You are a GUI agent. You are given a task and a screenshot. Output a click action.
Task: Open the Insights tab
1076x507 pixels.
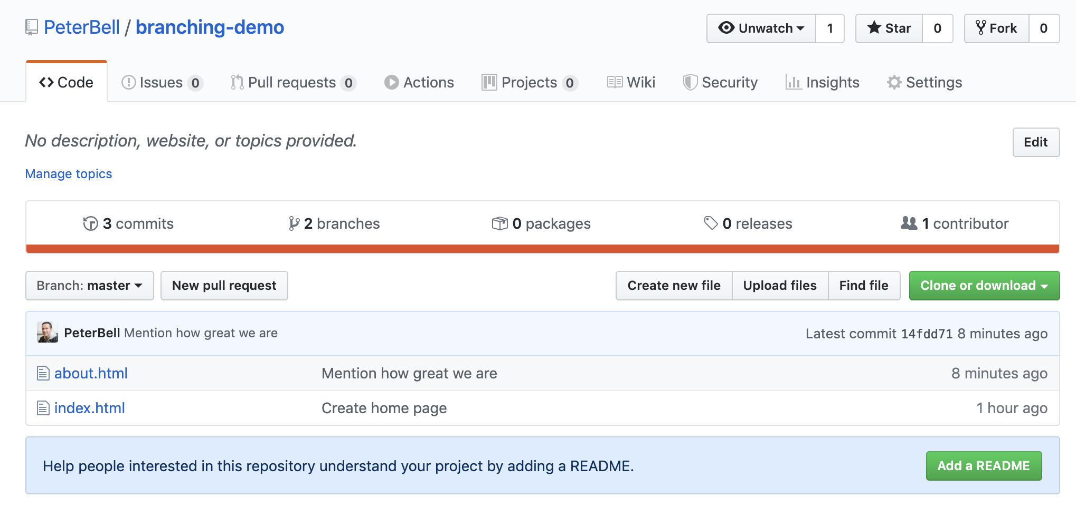click(823, 83)
